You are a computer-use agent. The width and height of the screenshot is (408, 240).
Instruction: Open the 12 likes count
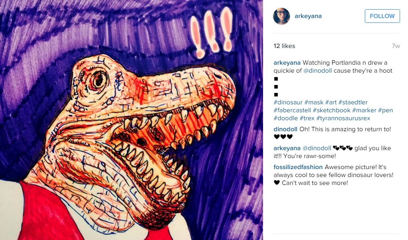tap(284, 46)
